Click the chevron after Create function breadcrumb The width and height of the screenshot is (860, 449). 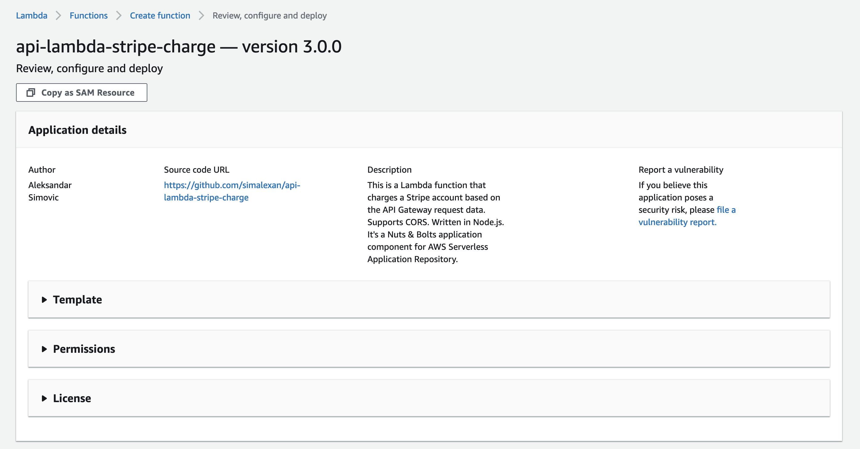coord(201,16)
